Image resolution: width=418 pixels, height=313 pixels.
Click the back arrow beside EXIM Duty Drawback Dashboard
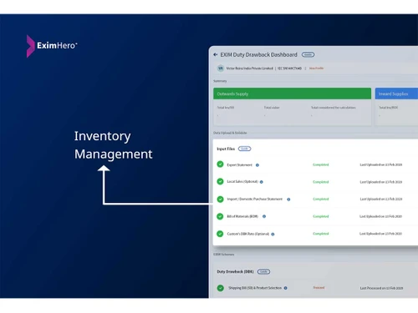(x=216, y=55)
